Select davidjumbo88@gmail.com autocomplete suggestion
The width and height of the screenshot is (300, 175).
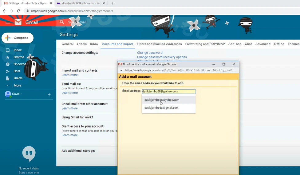pos(169,108)
